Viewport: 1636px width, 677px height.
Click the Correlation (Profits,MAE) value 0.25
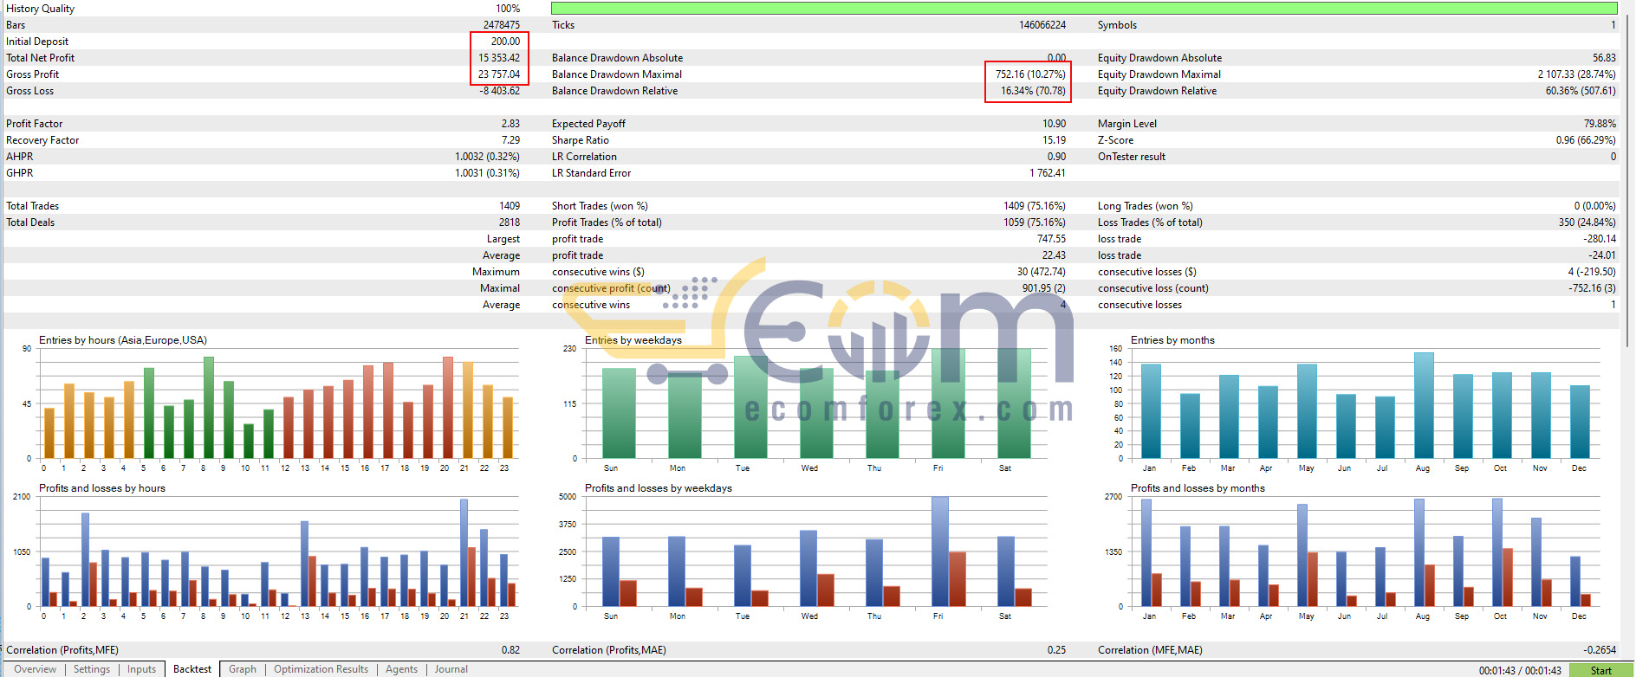[x=1056, y=650]
